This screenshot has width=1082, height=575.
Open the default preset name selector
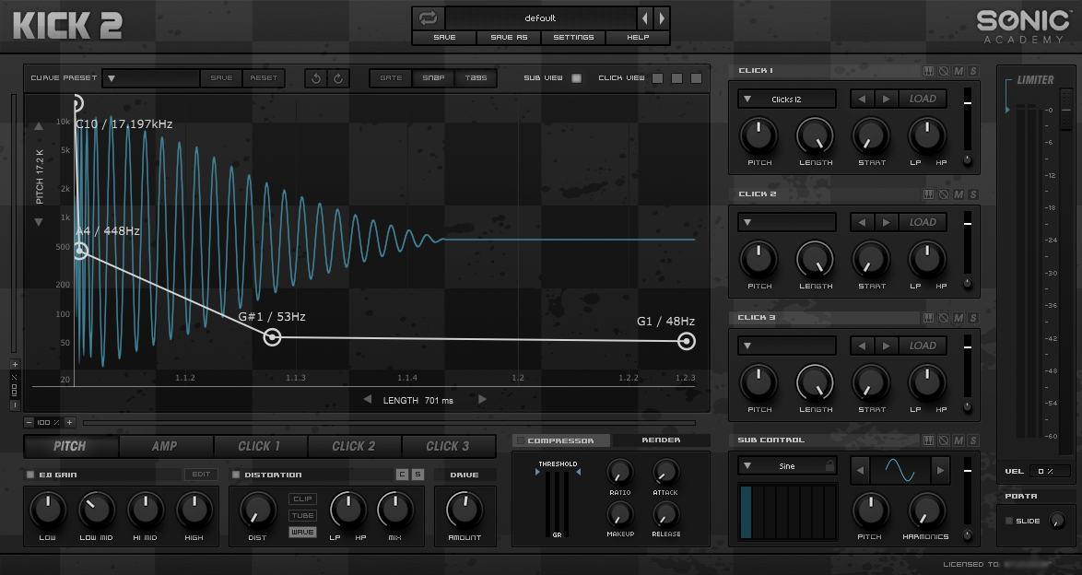(x=540, y=18)
